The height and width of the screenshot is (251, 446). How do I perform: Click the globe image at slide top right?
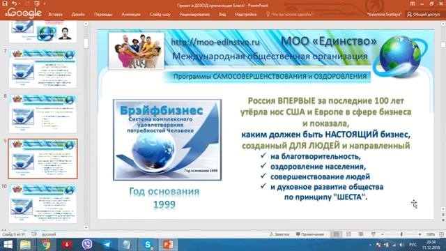click(400, 56)
